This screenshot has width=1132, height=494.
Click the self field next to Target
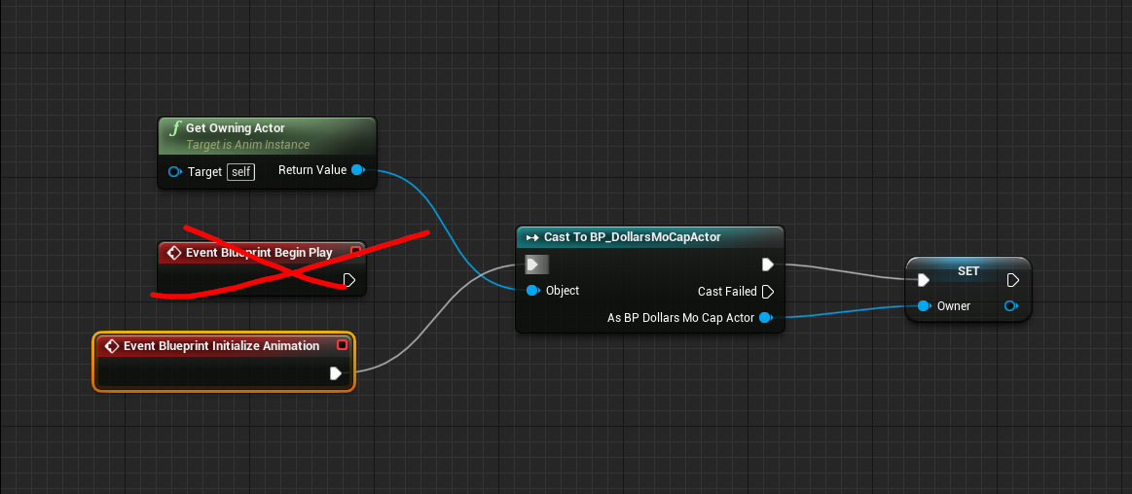click(x=240, y=171)
